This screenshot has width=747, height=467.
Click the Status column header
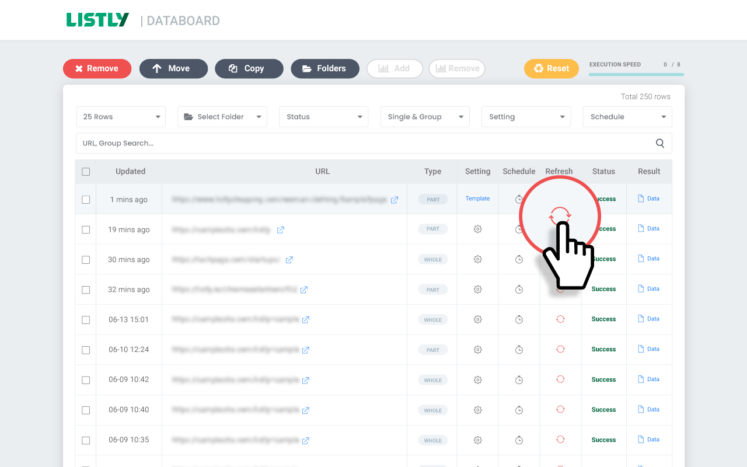click(603, 172)
